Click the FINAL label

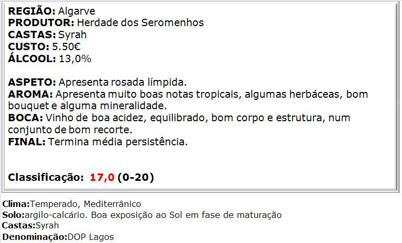coord(27,142)
